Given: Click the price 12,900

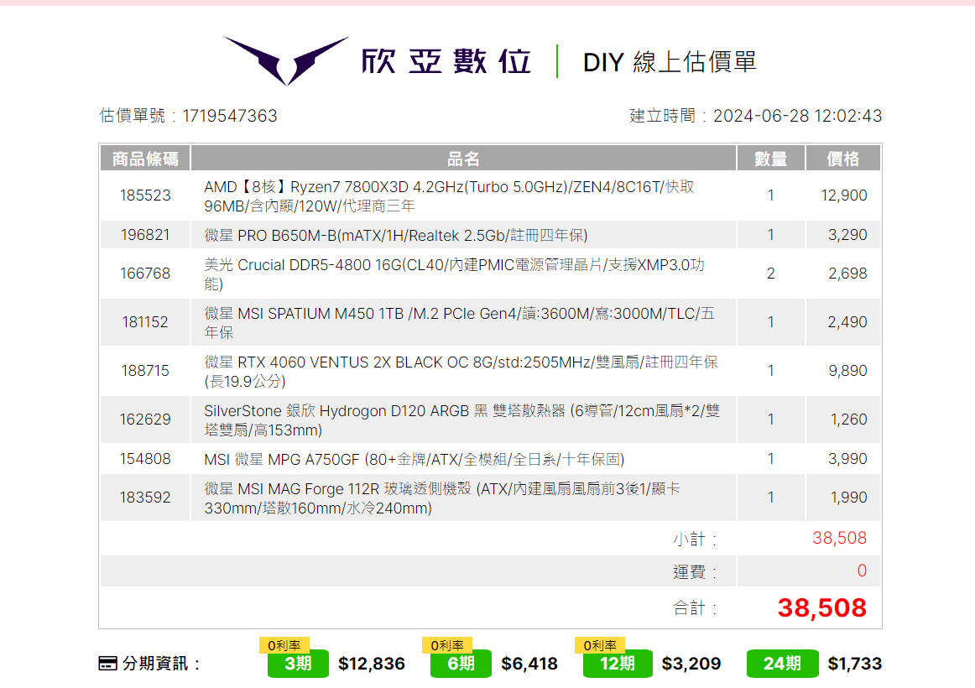Looking at the screenshot, I should tap(844, 195).
